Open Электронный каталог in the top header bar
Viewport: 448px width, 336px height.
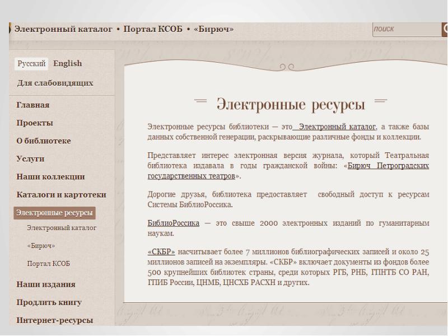point(63,29)
